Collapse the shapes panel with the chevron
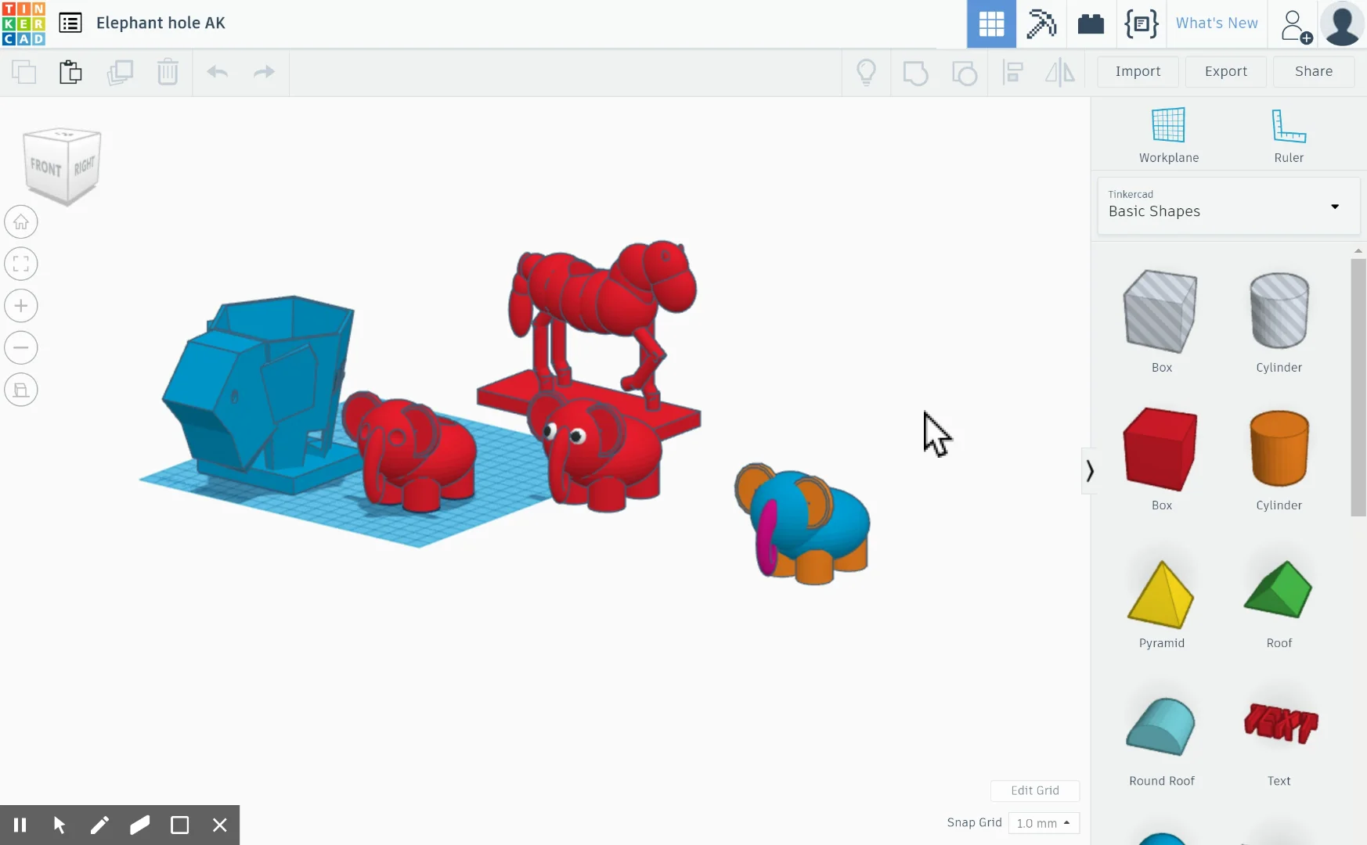The width and height of the screenshot is (1367, 845). pyautogui.click(x=1090, y=471)
